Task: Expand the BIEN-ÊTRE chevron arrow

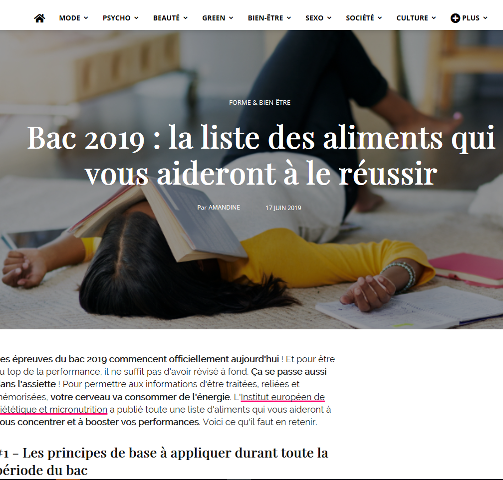Action: pos(289,18)
